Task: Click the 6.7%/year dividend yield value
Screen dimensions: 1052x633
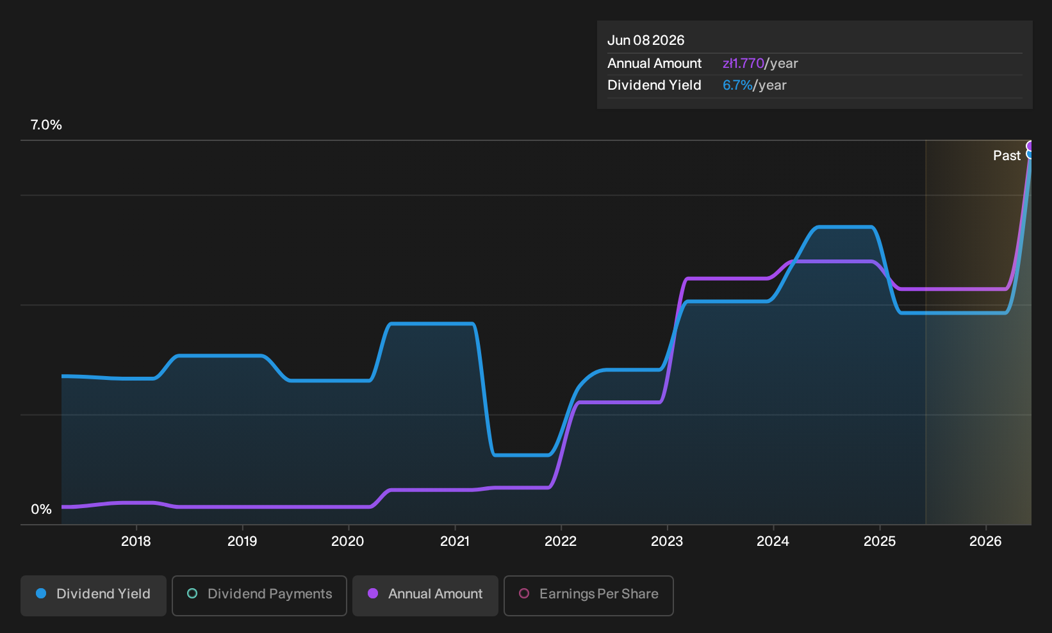Action: click(x=755, y=85)
